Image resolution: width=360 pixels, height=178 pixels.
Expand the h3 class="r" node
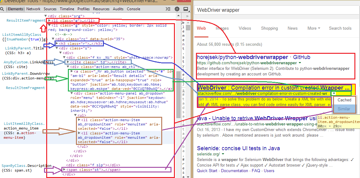57,44
